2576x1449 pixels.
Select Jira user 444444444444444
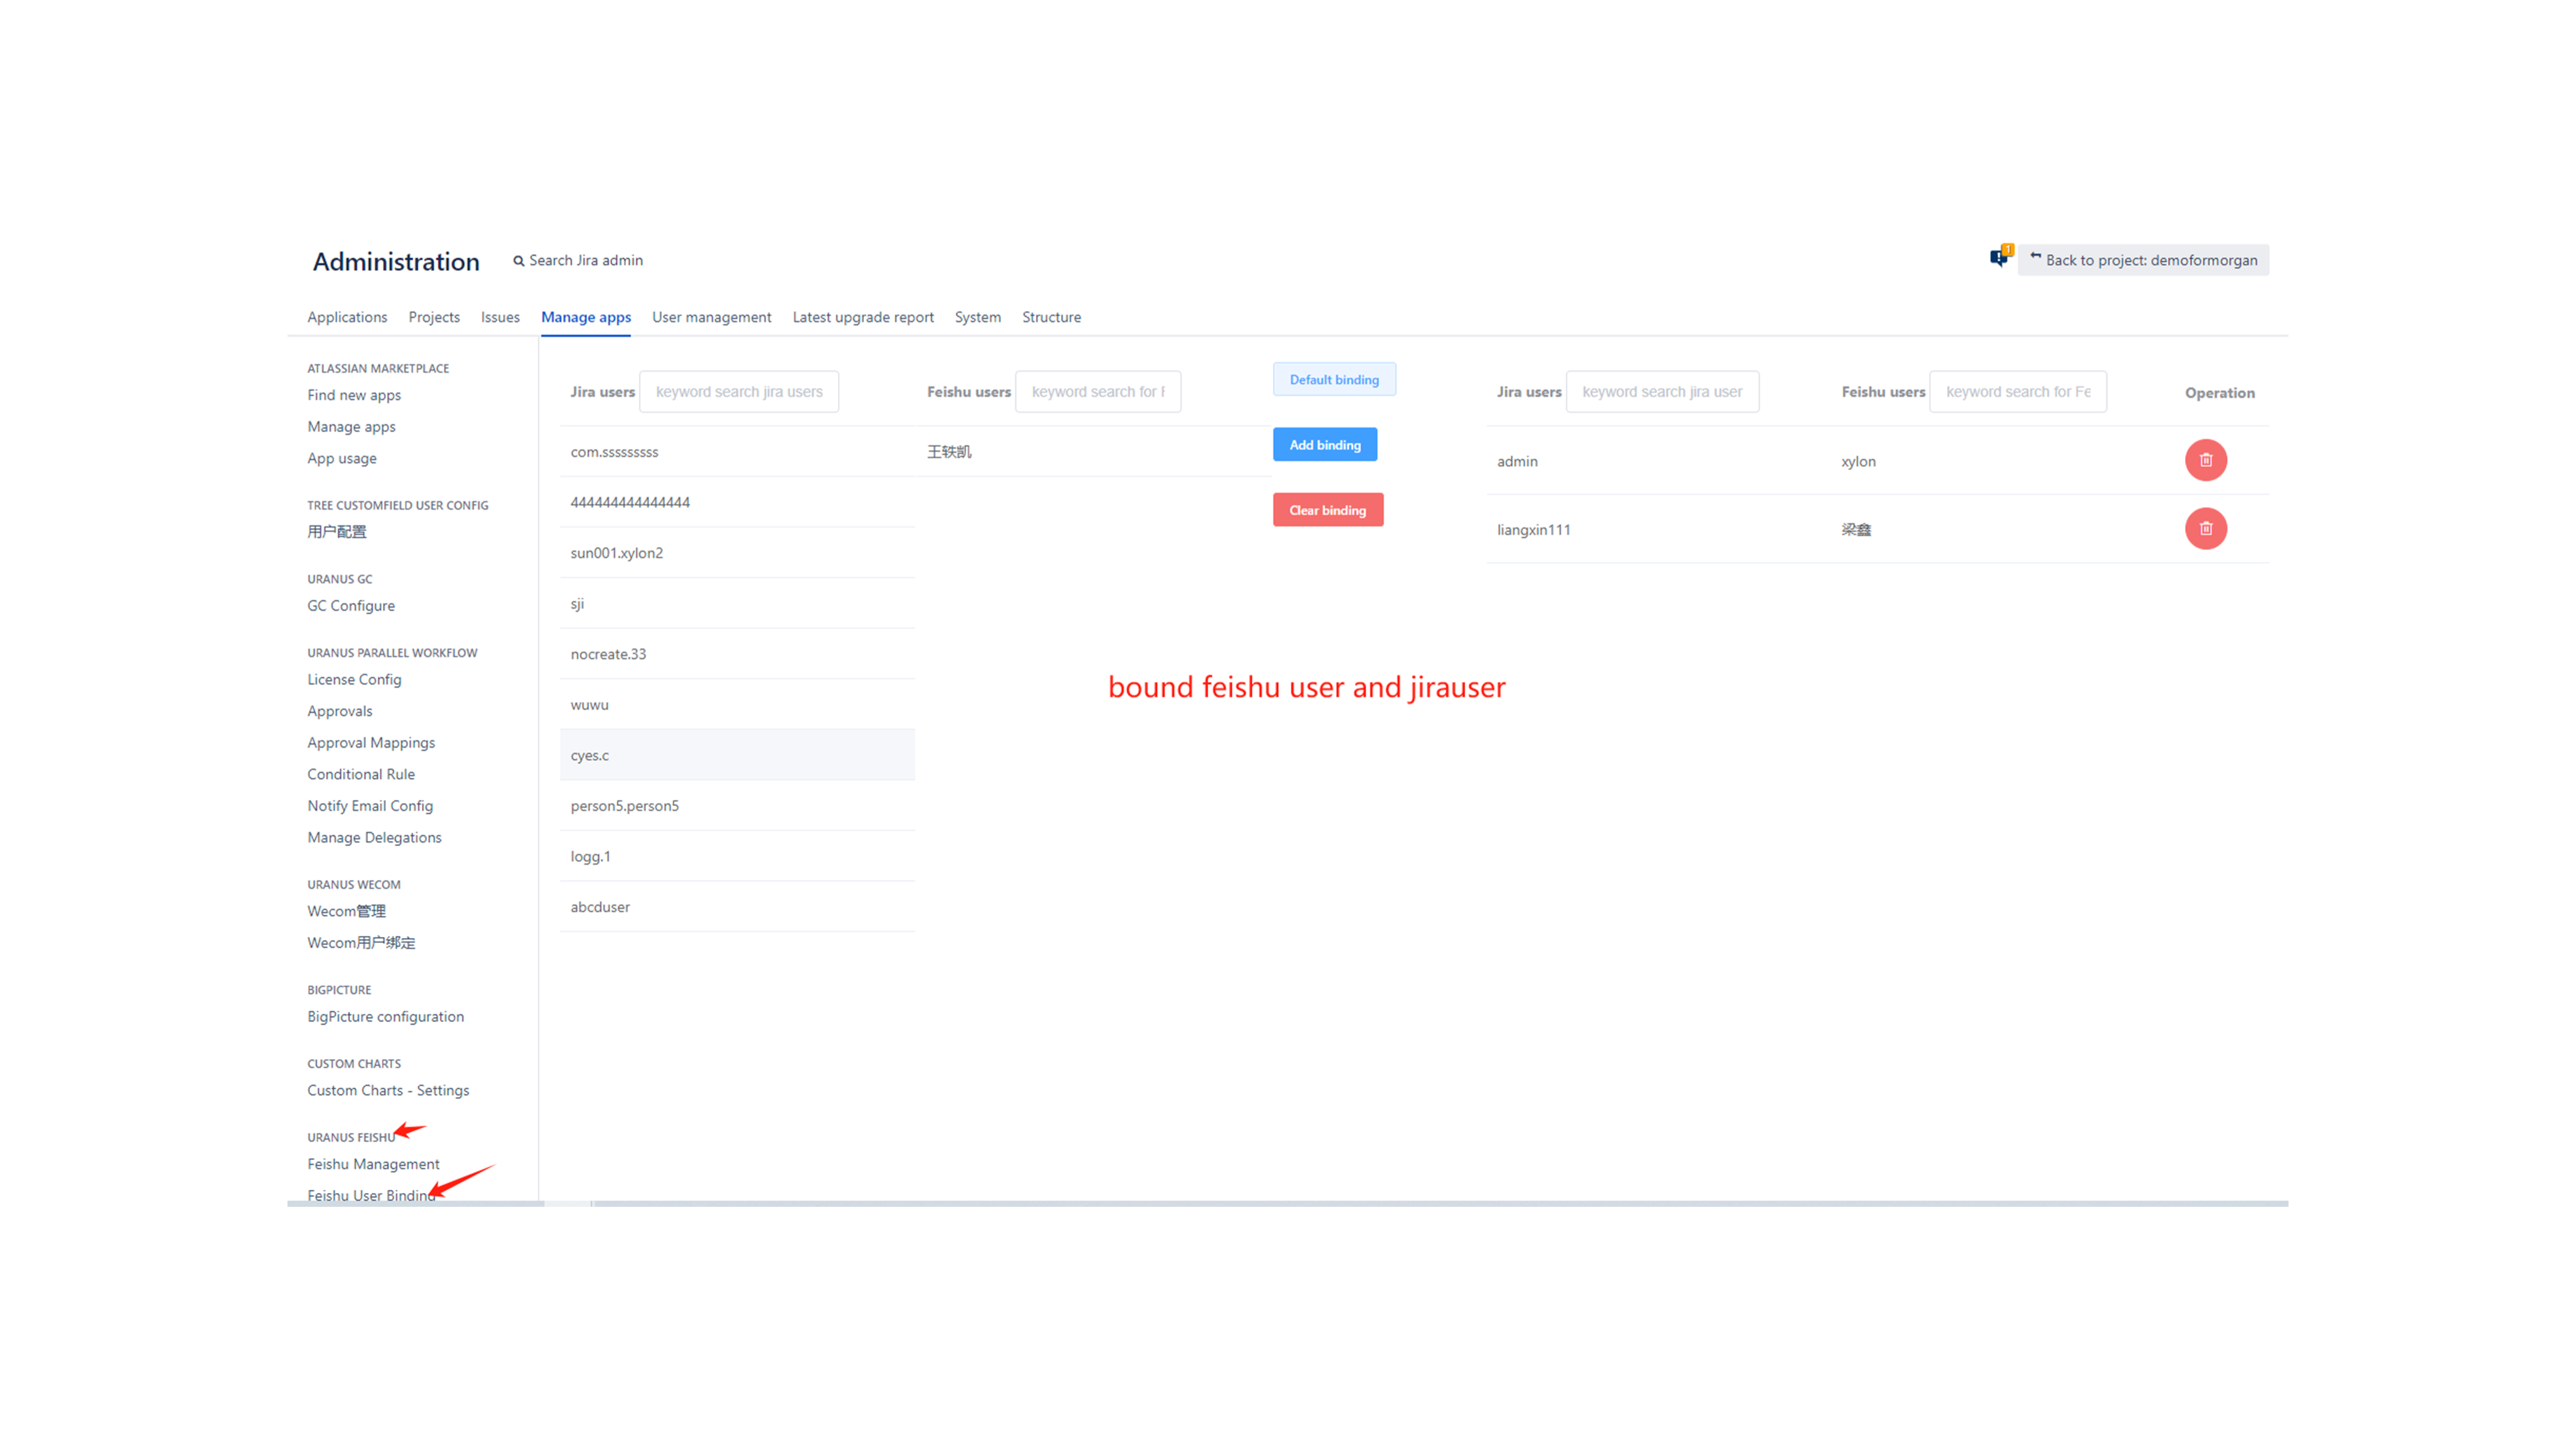[738, 502]
